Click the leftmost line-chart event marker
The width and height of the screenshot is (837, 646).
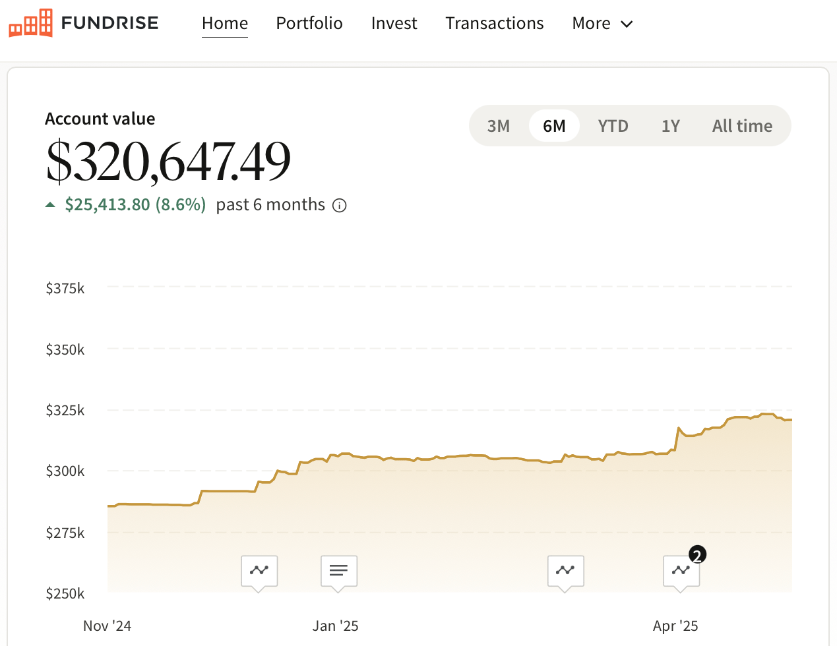(x=259, y=571)
